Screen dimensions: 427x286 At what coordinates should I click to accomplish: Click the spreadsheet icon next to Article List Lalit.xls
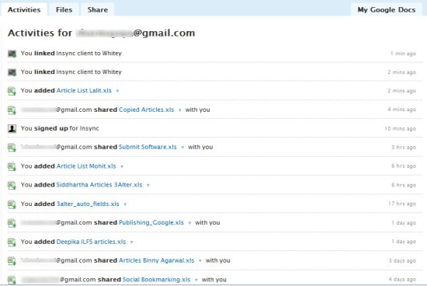click(x=12, y=91)
